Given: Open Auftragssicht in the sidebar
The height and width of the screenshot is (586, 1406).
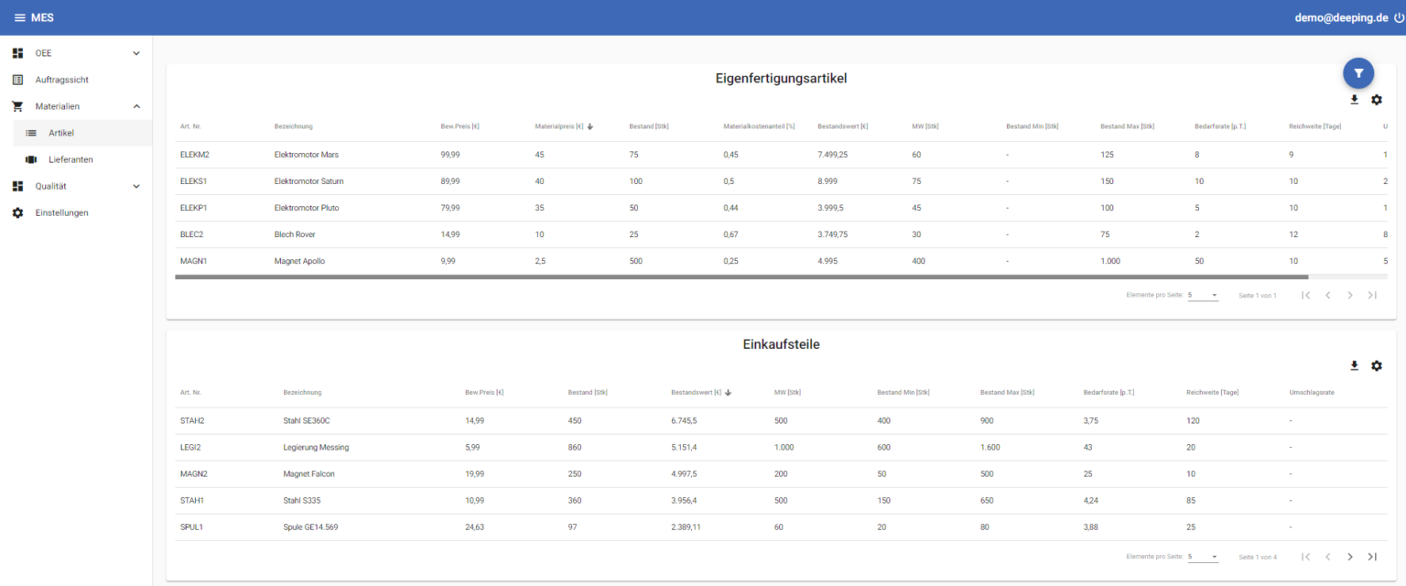Looking at the screenshot, I should [61, 80].
